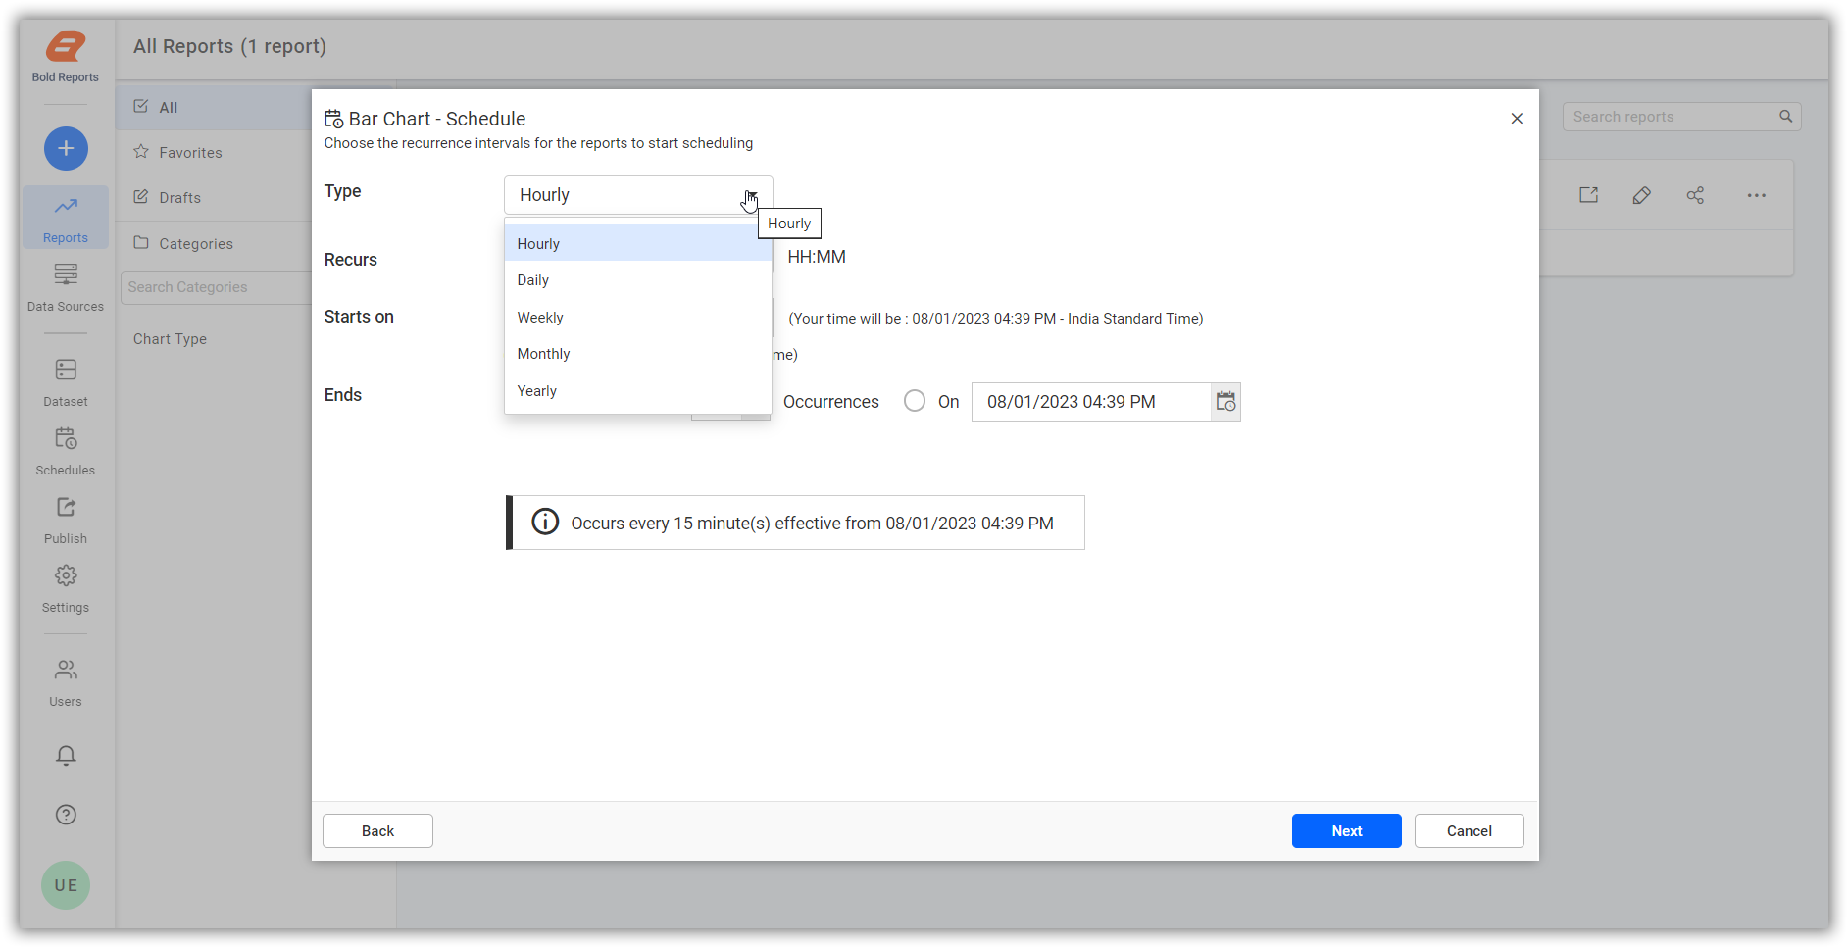1848x948 pixels.
Task: Open the notifications bell
Action: pyautogui.click(x=65, y=755)
